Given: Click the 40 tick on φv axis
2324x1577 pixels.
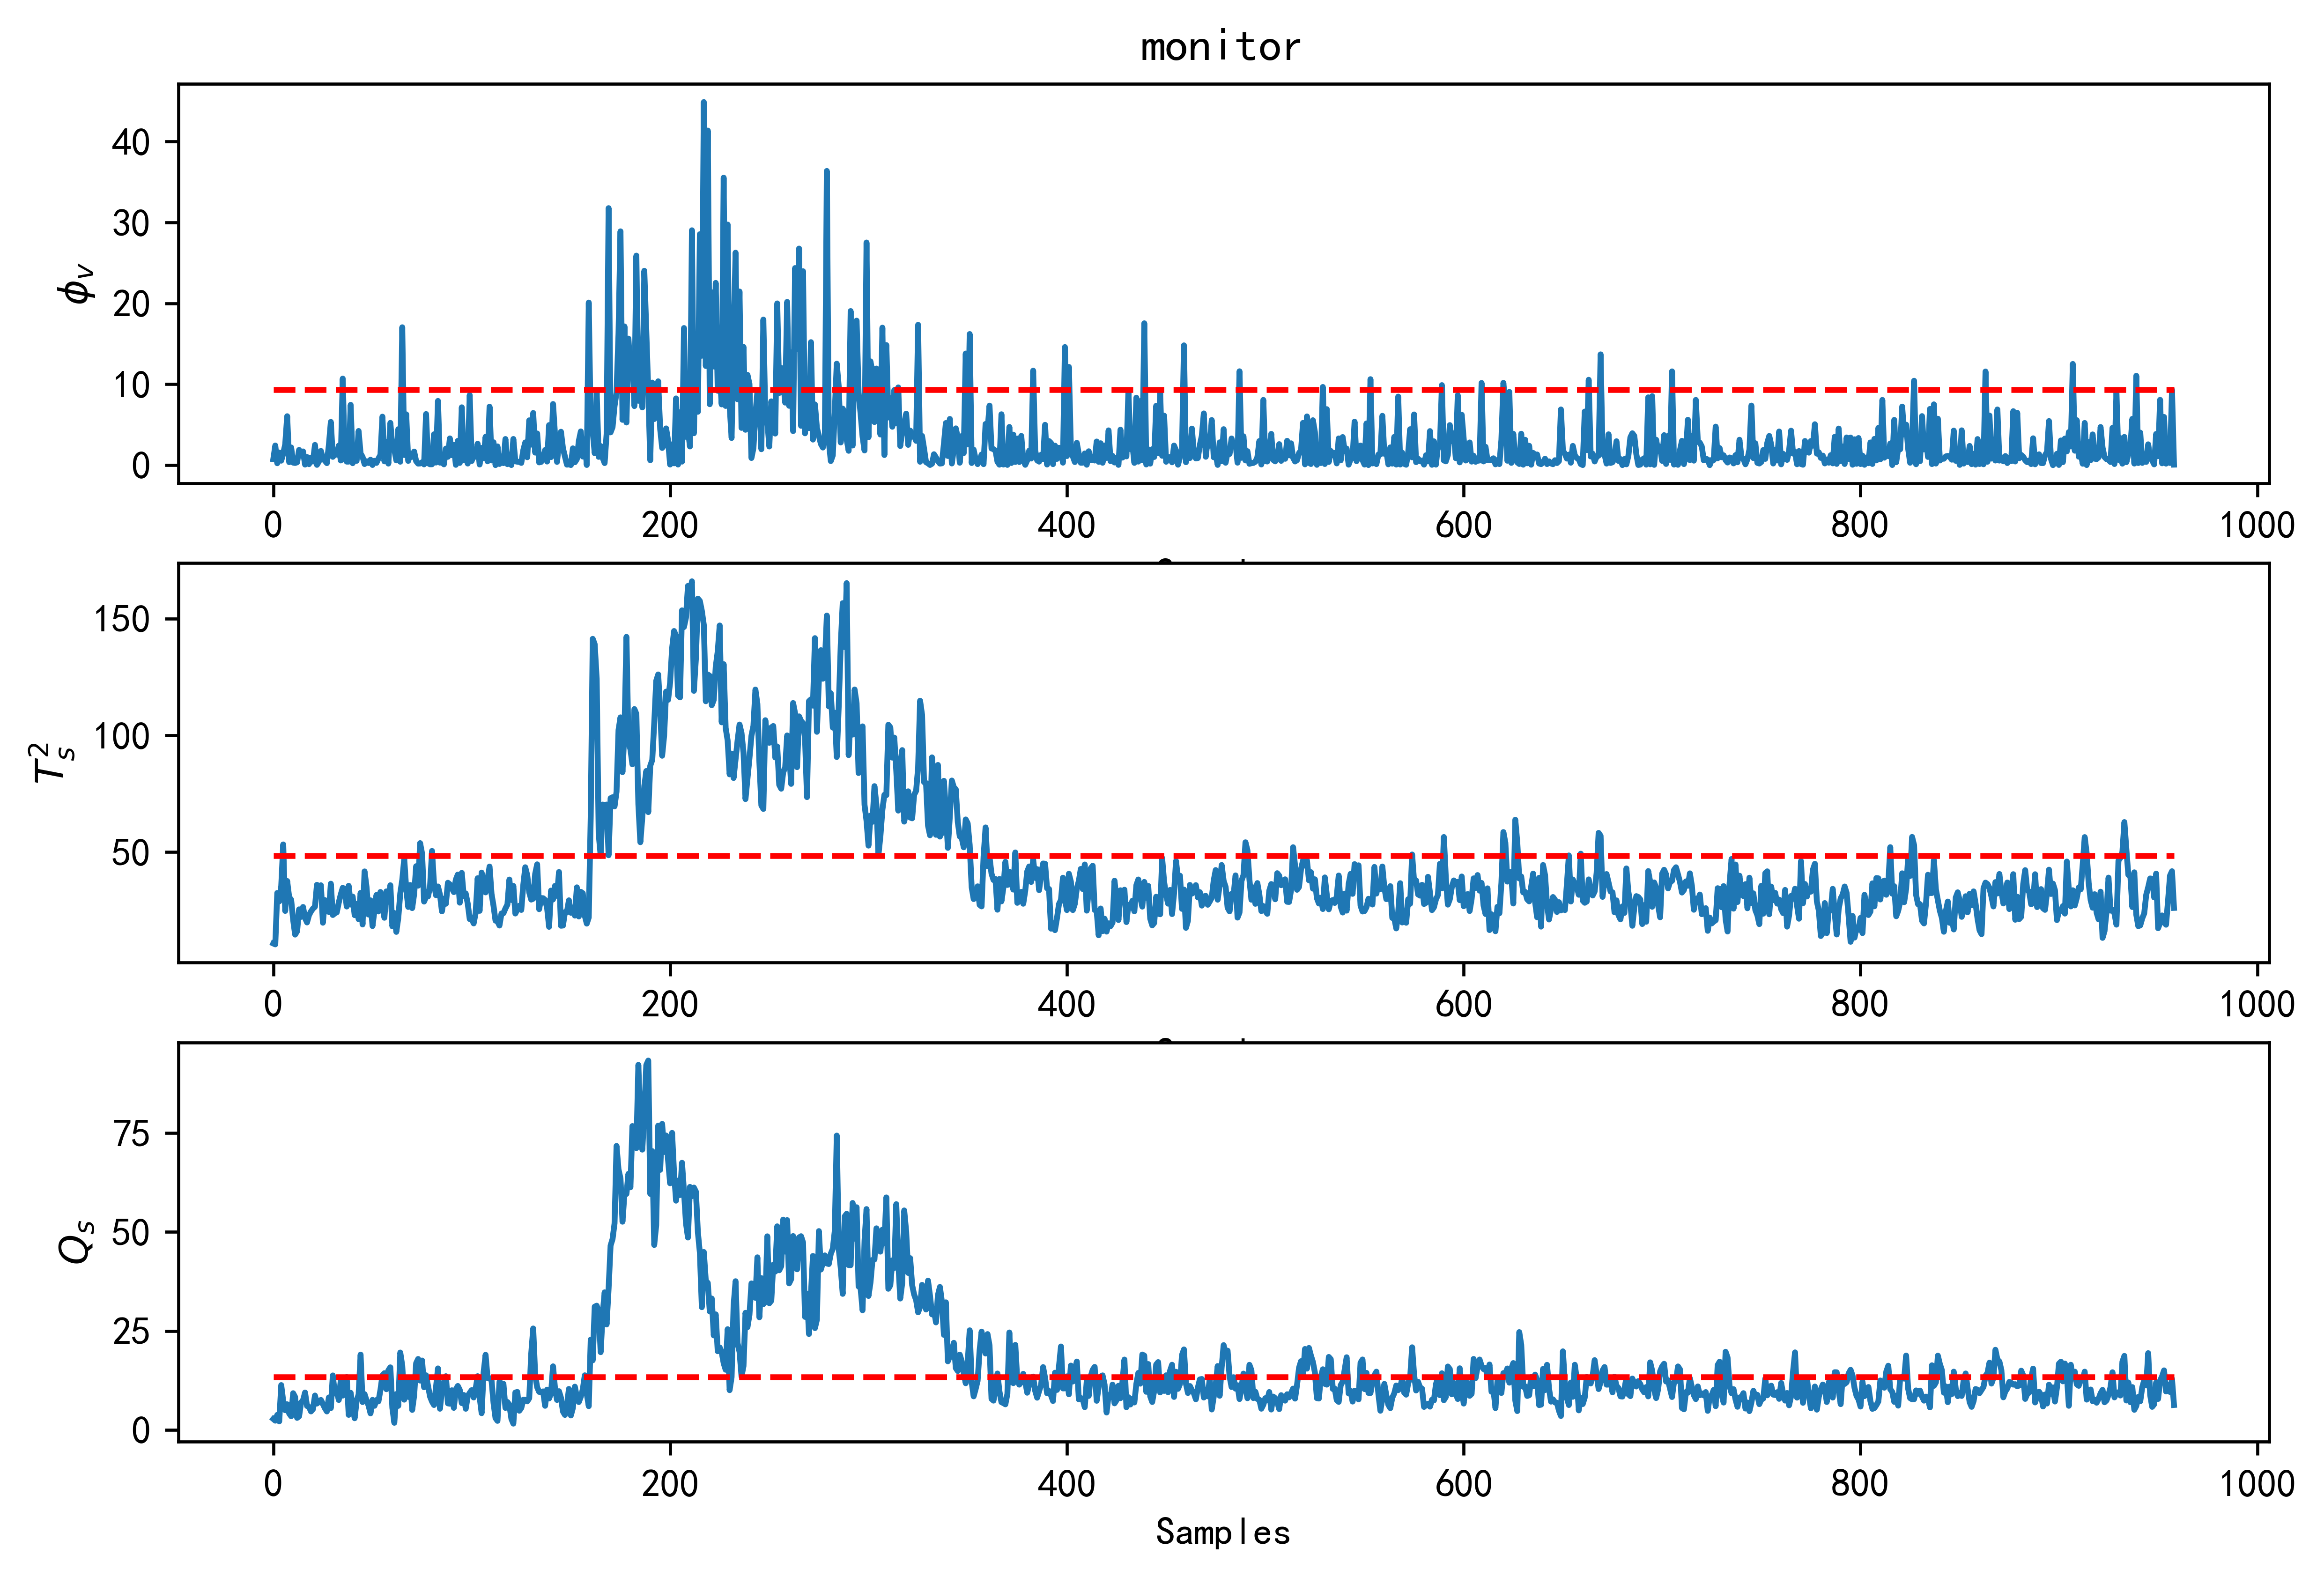Looking at the screenshot, I should pos(131,142).
